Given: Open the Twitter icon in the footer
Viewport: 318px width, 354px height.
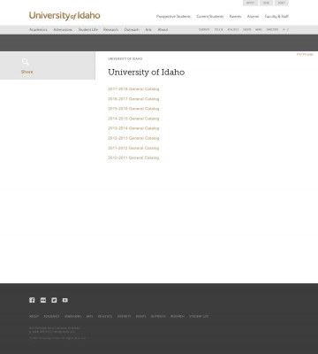Looking at the screenshot, I should click(54, 300).
